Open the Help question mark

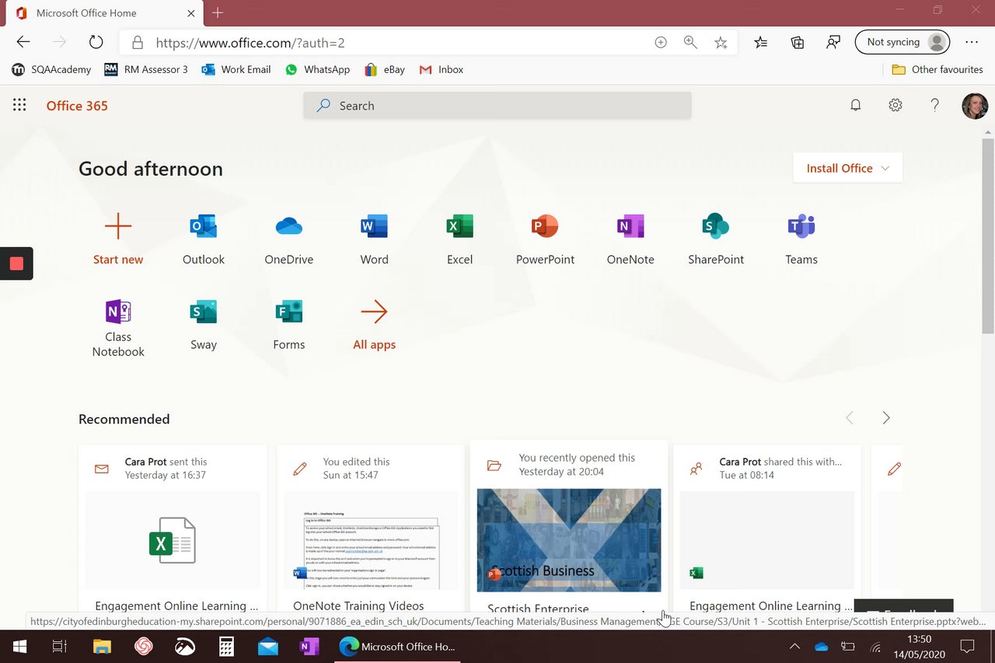click(935, 106)
